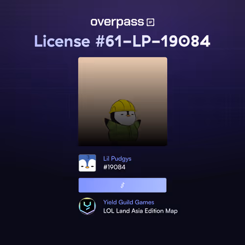
Task: Click the light right end of the blue bar
Action: [162, 185]
